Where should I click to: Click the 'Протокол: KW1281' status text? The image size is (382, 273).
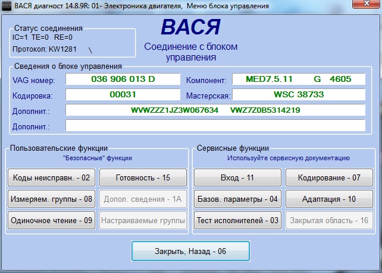coord(45,49)
